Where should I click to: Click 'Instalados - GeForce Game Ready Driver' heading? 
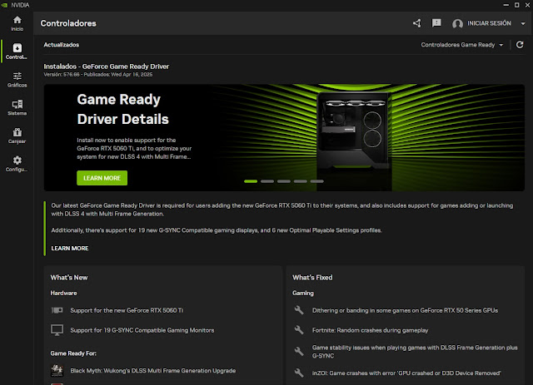pos(107,67)
